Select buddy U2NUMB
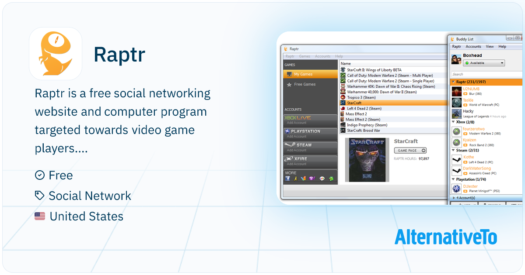The height and width of the screenshot is (275, 525). click(x=486, y=91)
